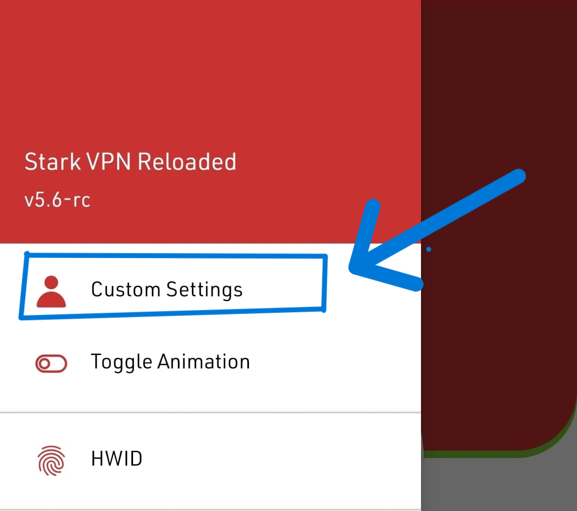This screenshot has height=511, width=577.
Task: Tap the divider line above HWID
Action: pos(210,413)
